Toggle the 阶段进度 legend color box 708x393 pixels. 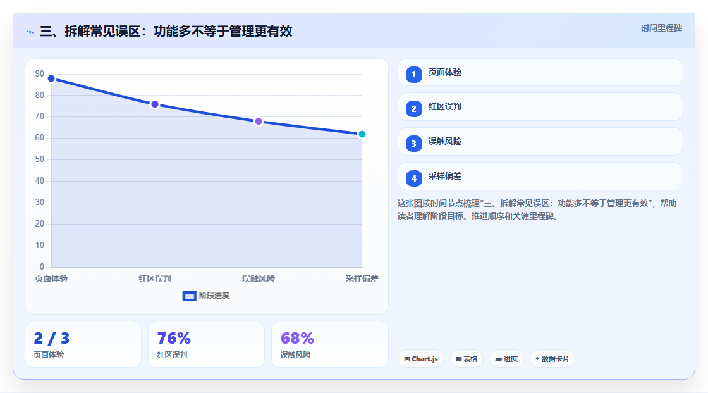189,296
